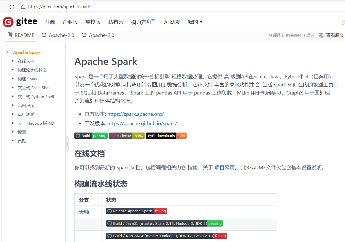Image resolution: width=345 pixels, height=242 pixels.
Task: Click the search box at top right
Action: (x=341, y=22)
